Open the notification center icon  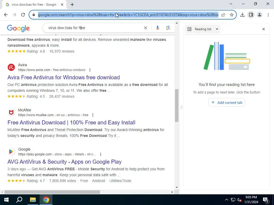[x=265, y=200]
